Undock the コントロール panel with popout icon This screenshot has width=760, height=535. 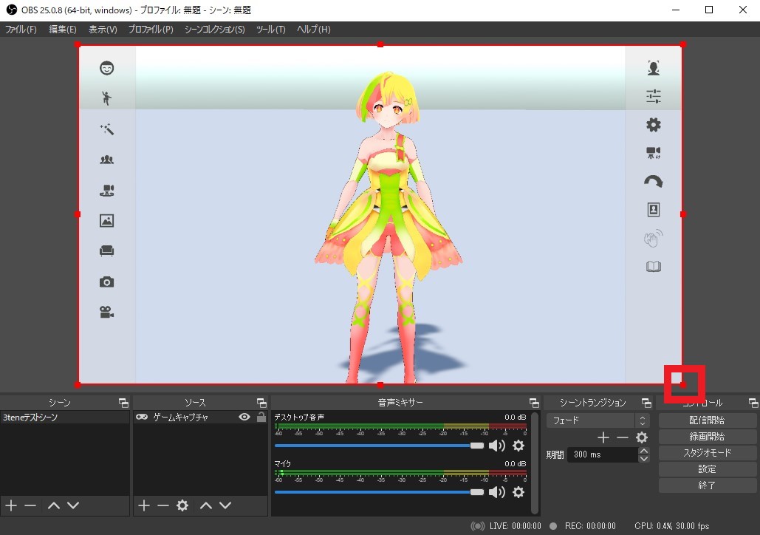click(753, 403)
